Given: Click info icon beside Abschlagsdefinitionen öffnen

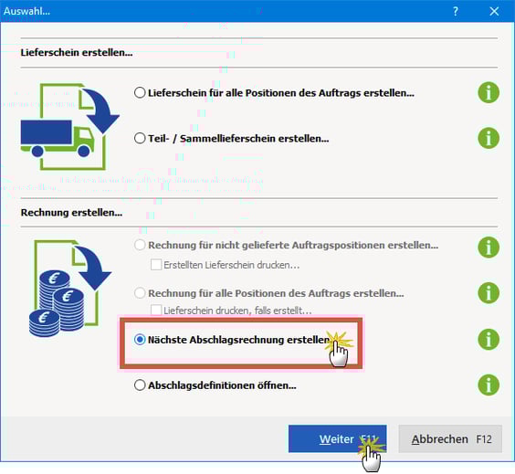Looking at the screenshot, I should 489,384.
